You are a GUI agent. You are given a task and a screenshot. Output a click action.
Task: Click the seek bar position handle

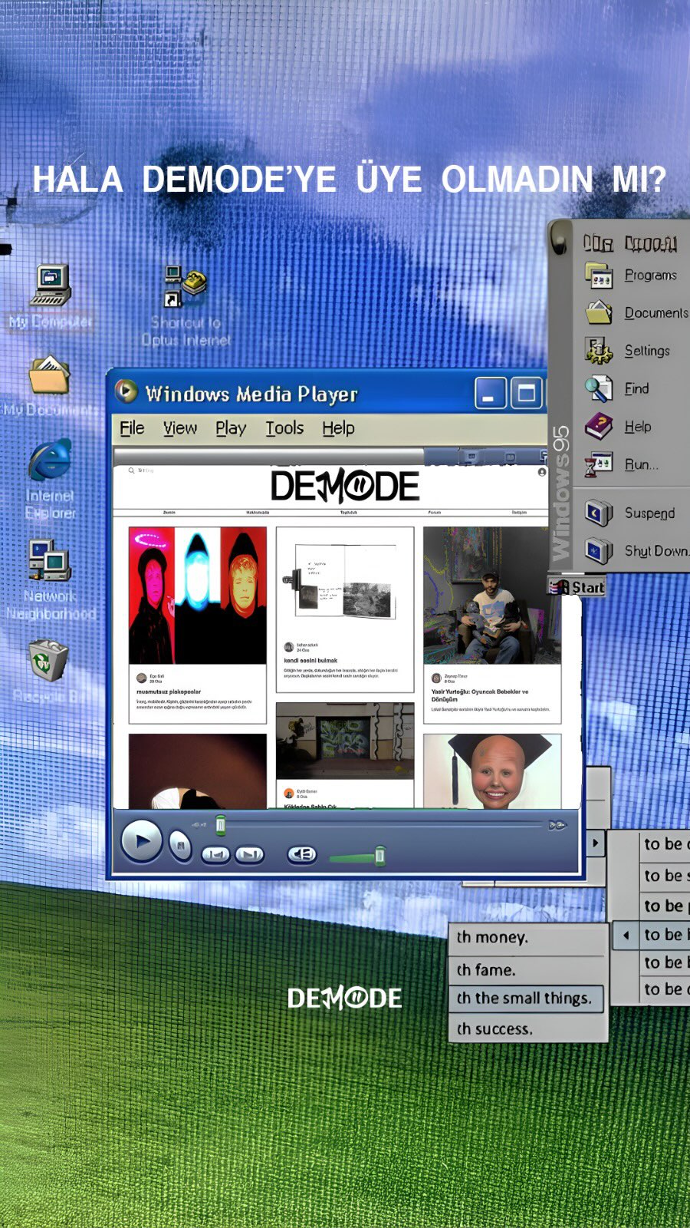coord(221,825)
